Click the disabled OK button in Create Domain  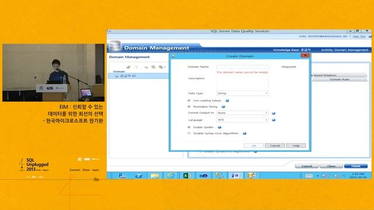(x=254, y=145)
